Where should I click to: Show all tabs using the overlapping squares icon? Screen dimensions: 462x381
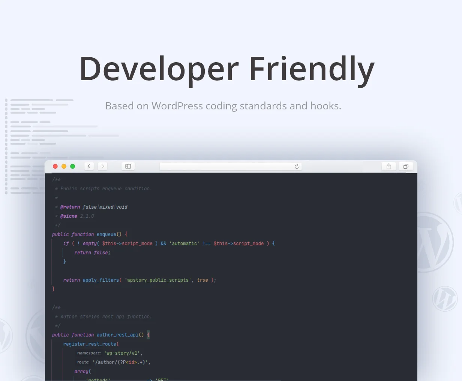point(406,166)
